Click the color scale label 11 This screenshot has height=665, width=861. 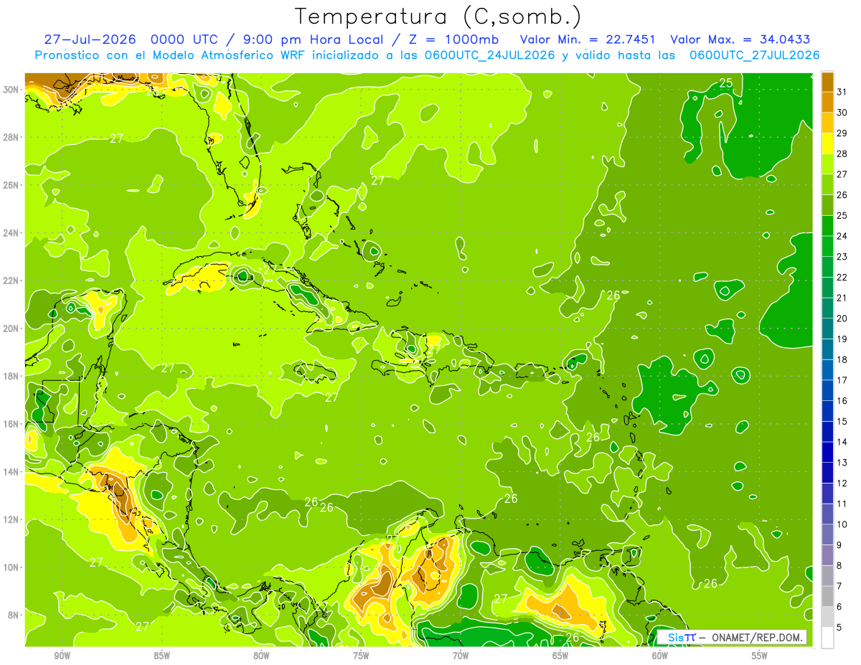[x=842, y=504]
